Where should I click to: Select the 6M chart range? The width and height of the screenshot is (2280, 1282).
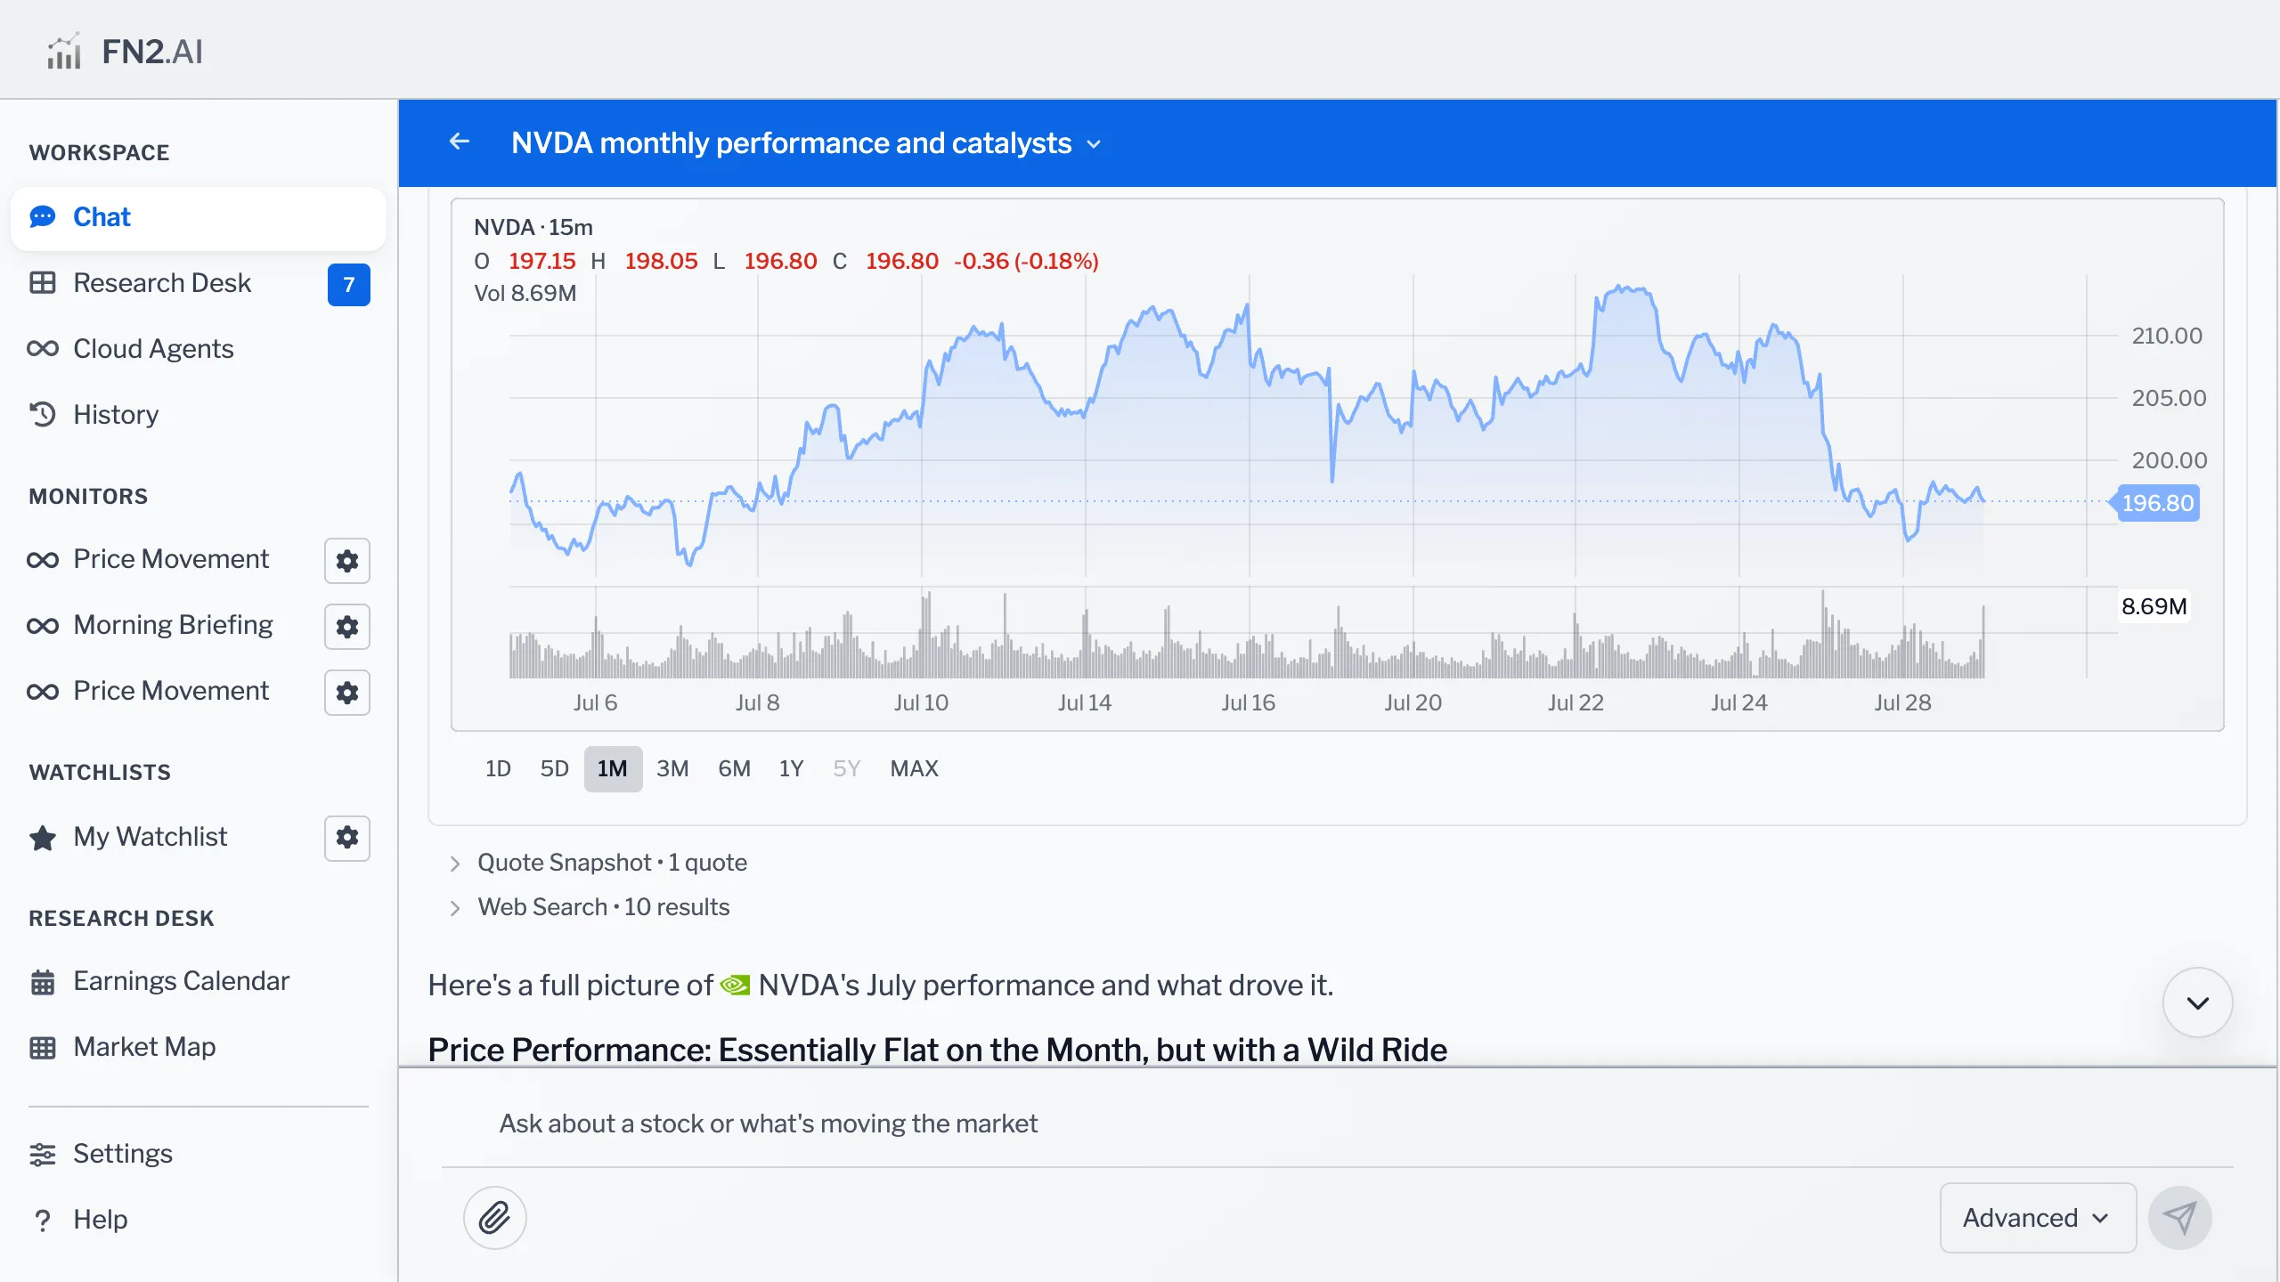coord(734,769)
